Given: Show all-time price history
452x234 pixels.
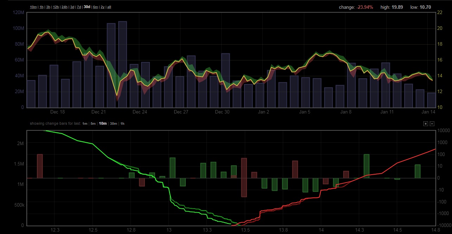Looking at the screenshot, I should tap(109, 7).
